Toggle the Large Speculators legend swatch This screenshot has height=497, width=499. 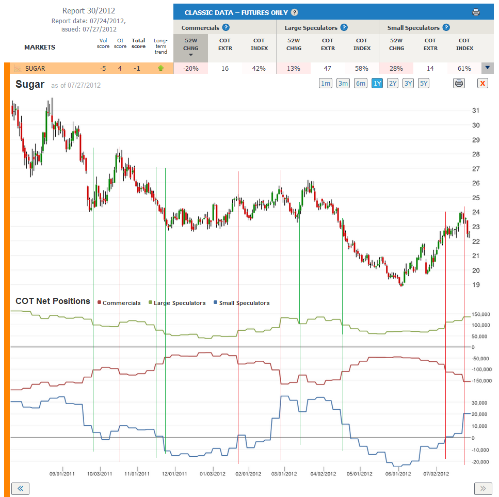(x=151, y=302)
